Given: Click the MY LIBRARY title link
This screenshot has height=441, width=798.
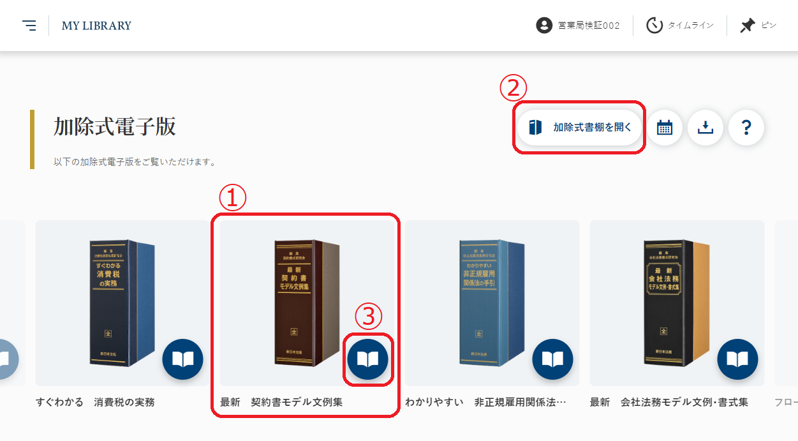Looking at the screenshot, I should click(x=96, y=26).
